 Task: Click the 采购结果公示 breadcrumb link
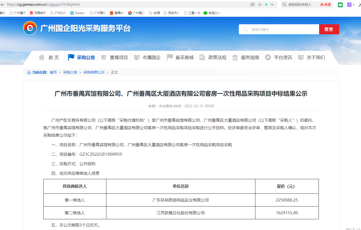(94, 72)
